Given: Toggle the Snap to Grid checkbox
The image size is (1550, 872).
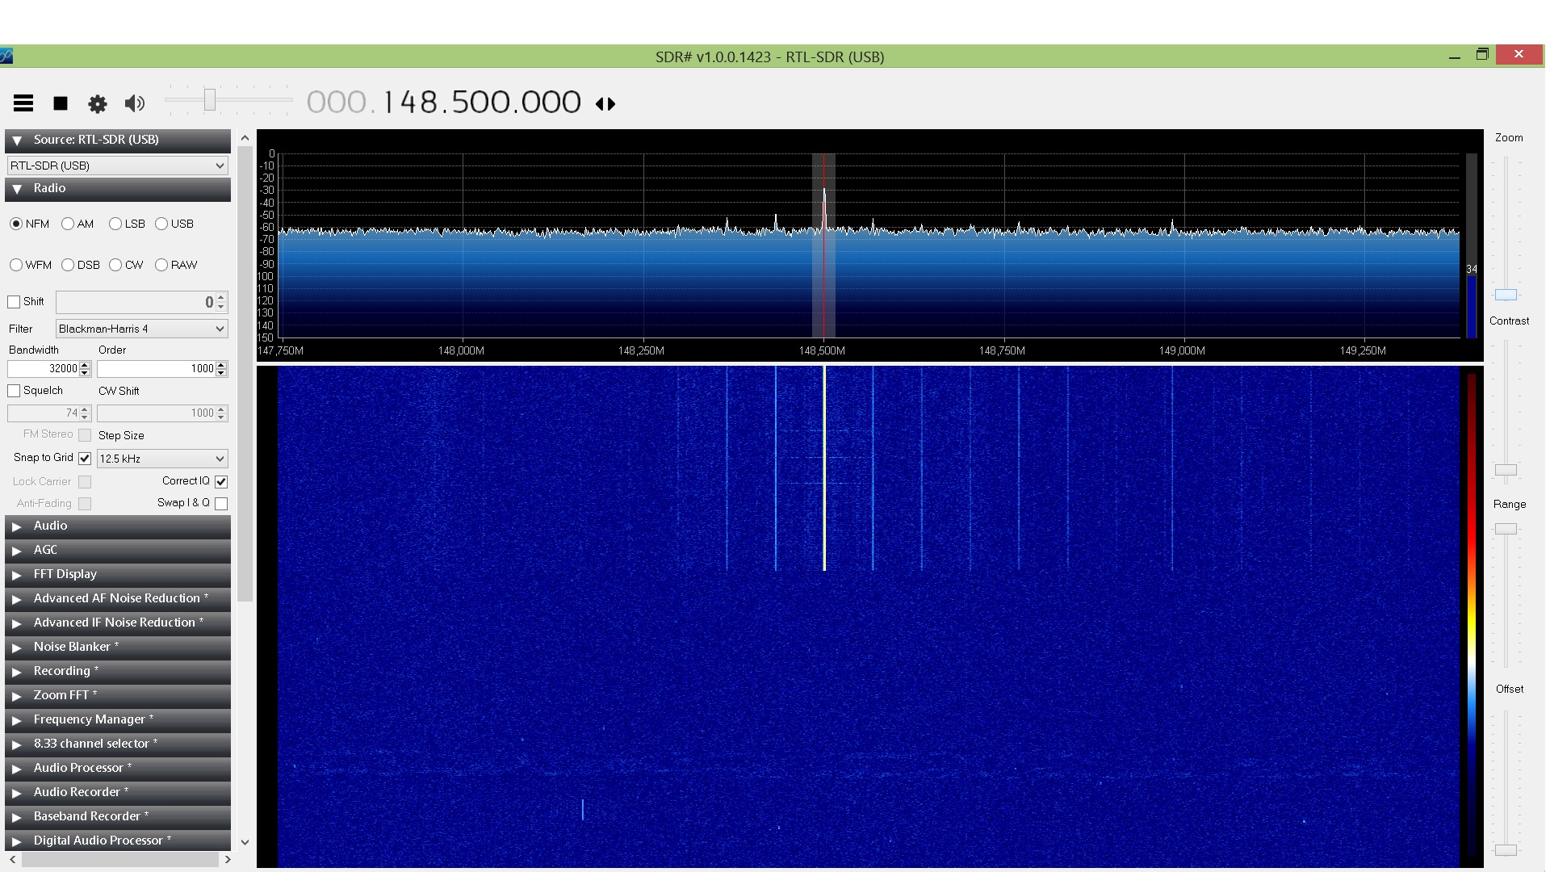Looking at the screenshot, I should coord(85,458).
